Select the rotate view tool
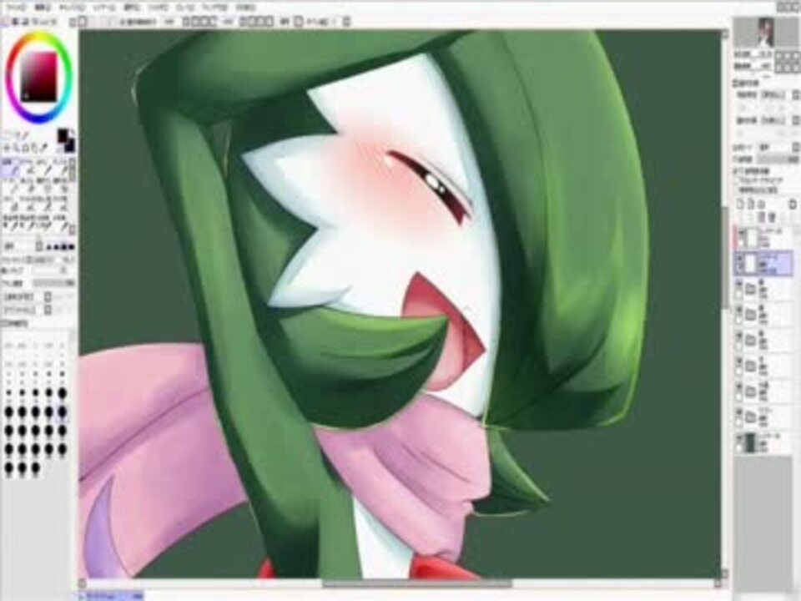 [26, 148]
